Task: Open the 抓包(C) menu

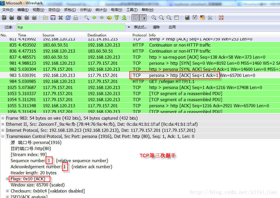Action: pos(70,10)
